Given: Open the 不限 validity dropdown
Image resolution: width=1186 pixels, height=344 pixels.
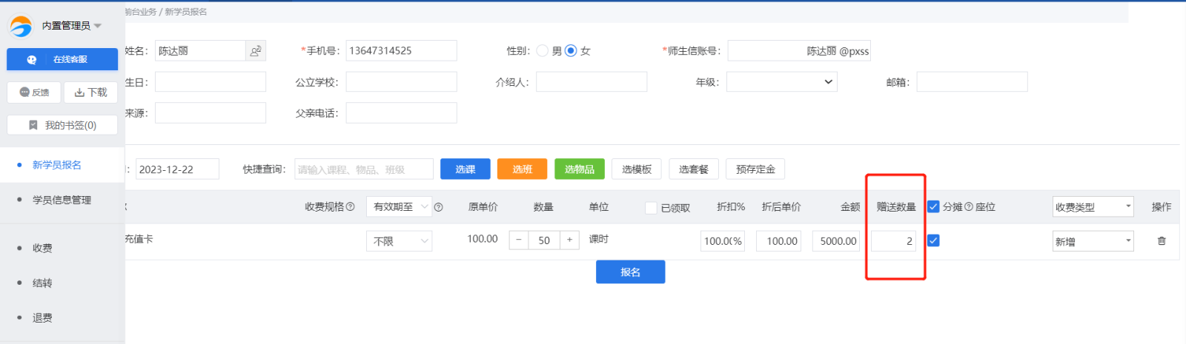Looking at the screenshot, I should pos(399,241).
